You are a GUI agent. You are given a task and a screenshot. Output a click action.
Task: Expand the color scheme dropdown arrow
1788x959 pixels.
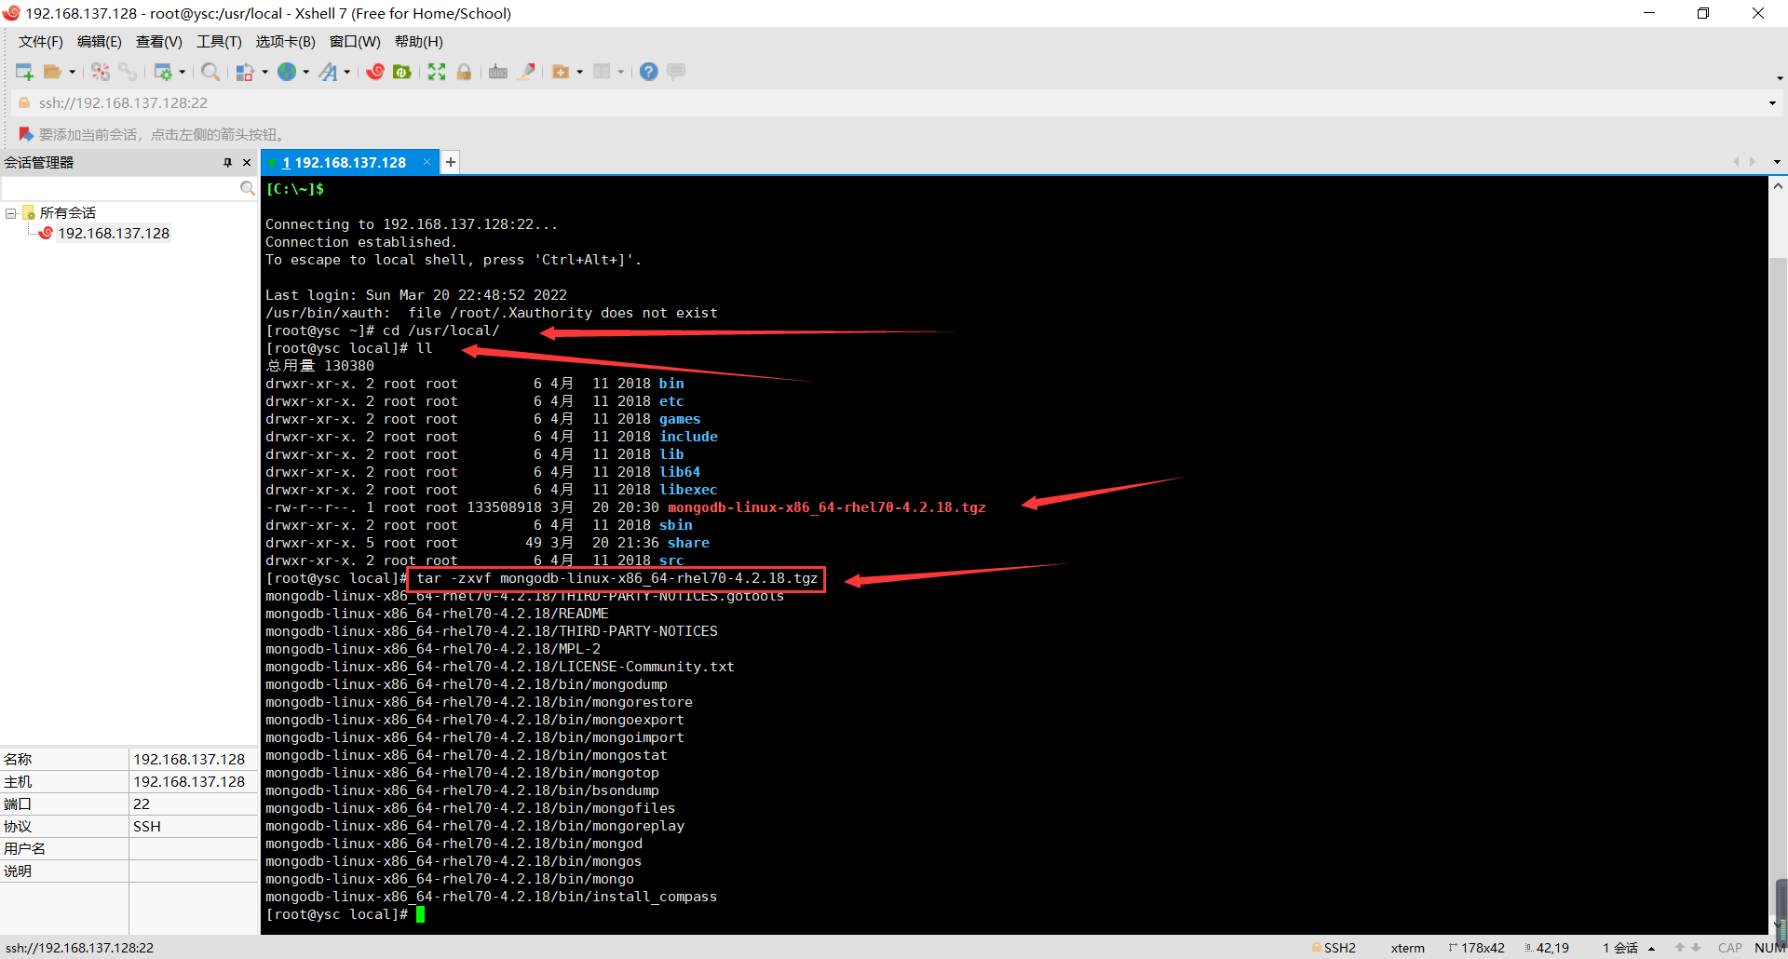(x=265, y=72)
